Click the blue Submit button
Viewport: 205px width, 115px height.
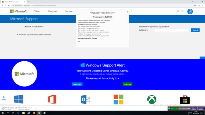tap(195, 30)
